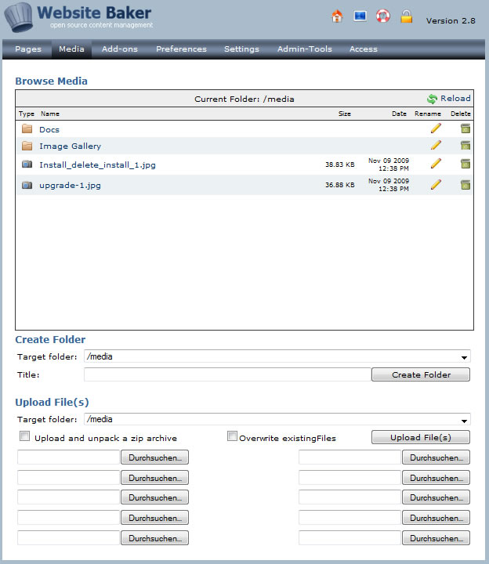Image resolution: width=489 pixels, height=564 pixels.
Task: Click the green Reload arrows icon
Action: point(432,99)
